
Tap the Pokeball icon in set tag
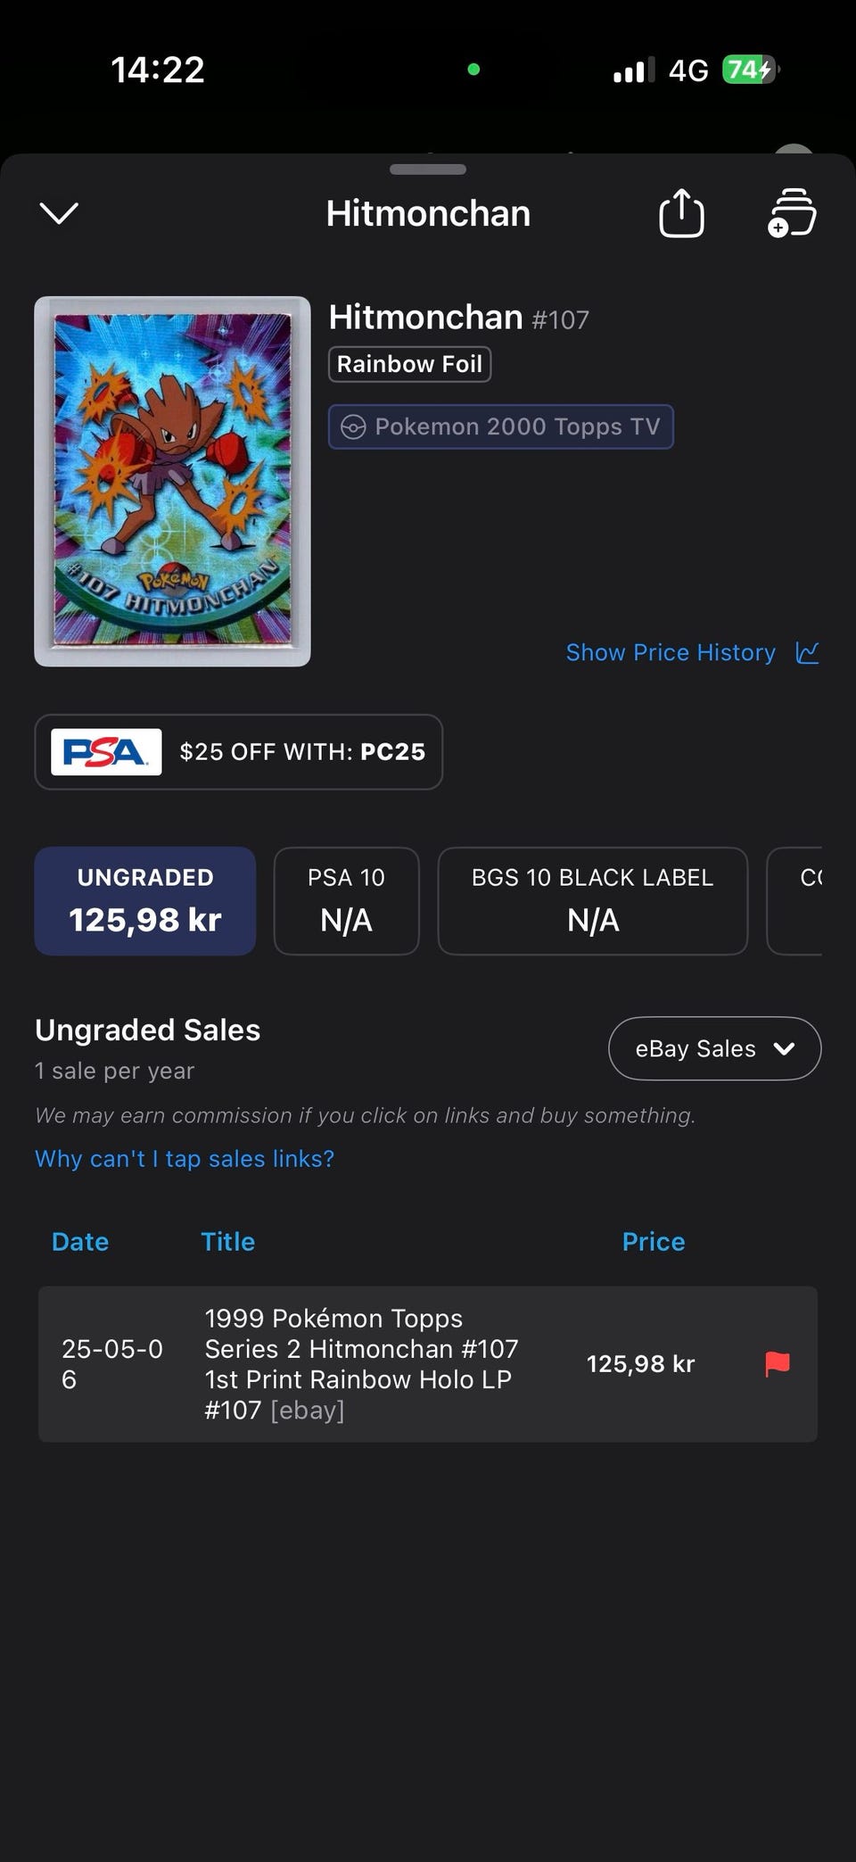click(x=353, y=427)
